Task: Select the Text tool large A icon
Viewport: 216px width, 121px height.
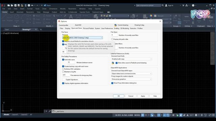Action: 71,17
